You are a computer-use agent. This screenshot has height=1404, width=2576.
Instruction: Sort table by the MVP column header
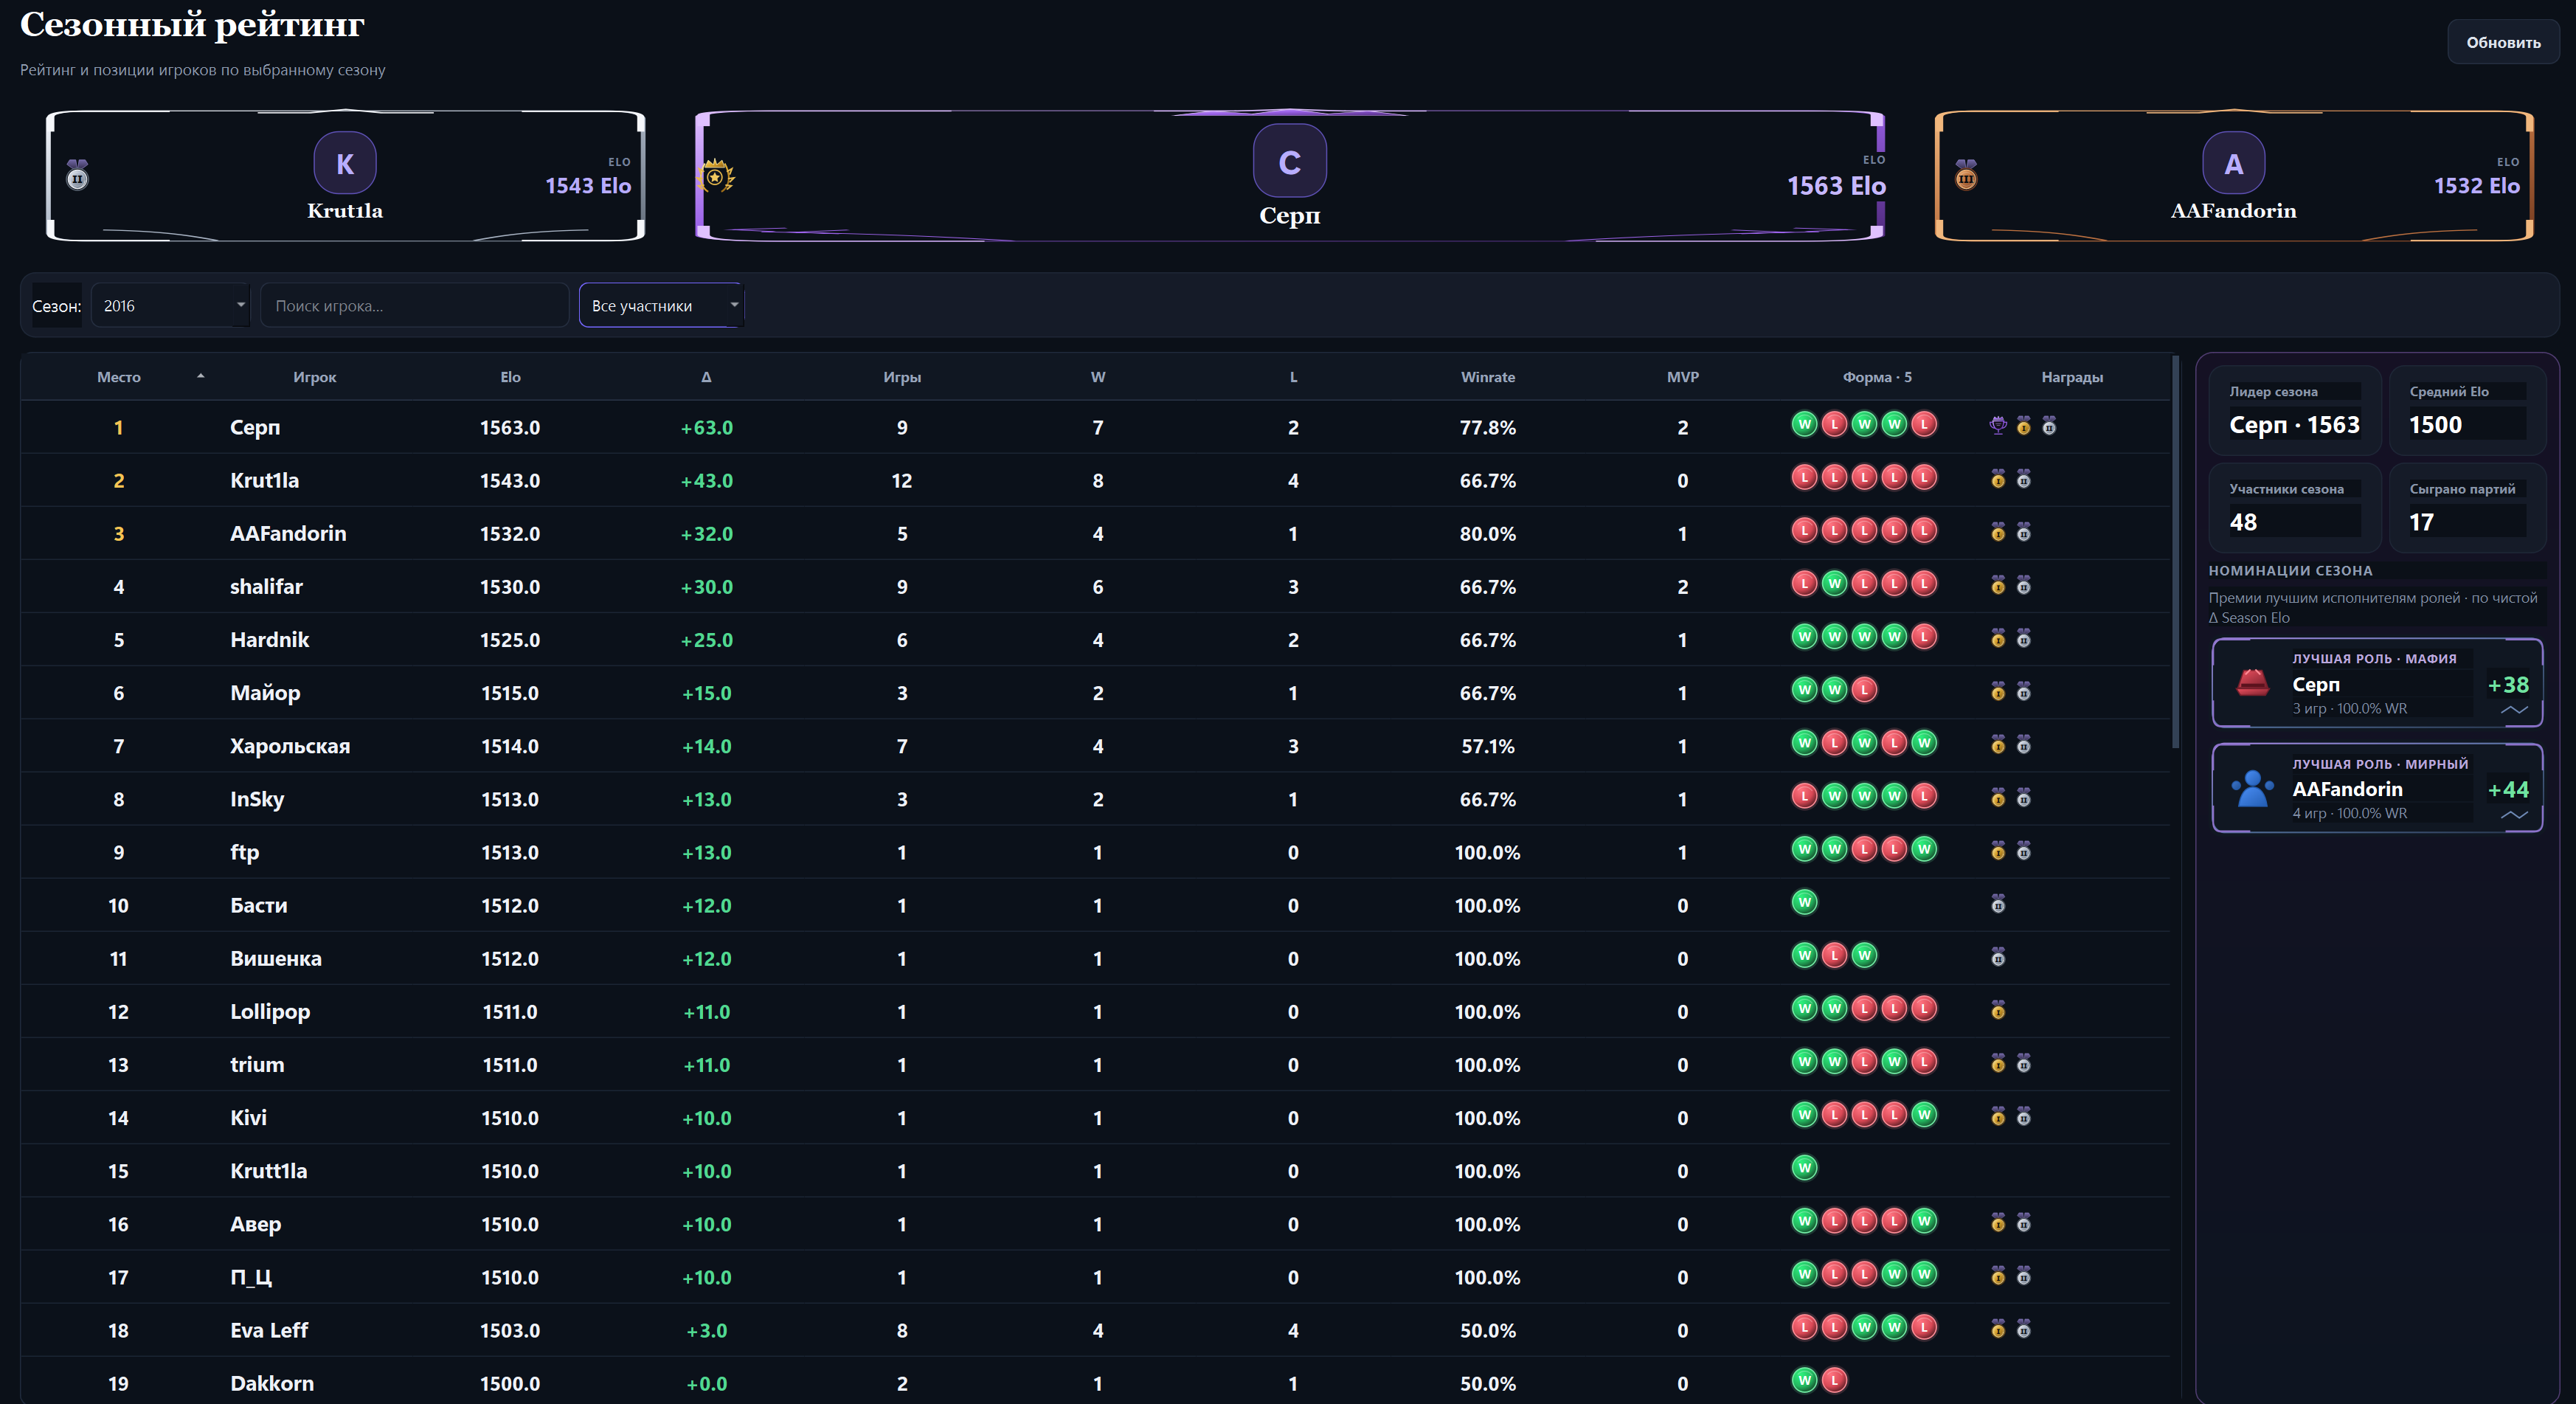(1682, 377)
